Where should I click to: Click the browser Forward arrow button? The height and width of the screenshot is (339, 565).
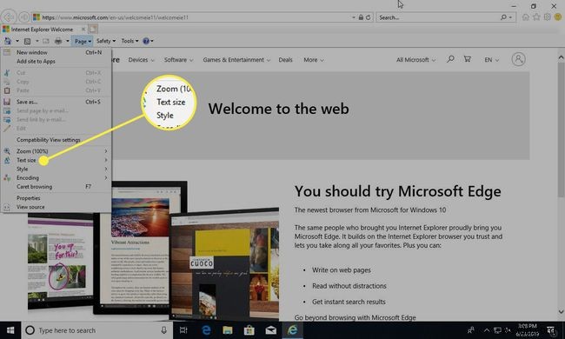click(x=23, y=17)
